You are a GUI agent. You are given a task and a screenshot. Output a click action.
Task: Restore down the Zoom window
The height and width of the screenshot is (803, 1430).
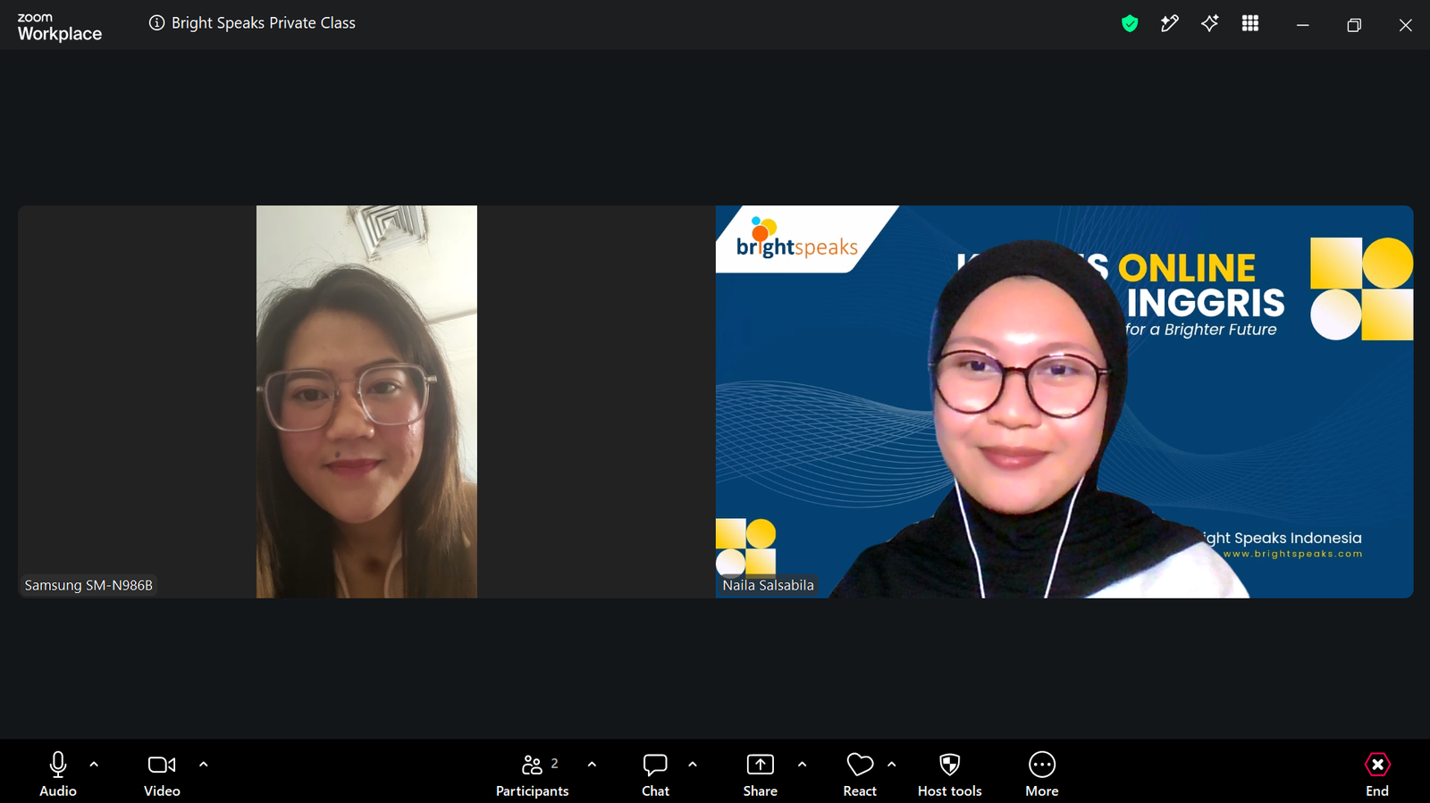point(1354,25)
